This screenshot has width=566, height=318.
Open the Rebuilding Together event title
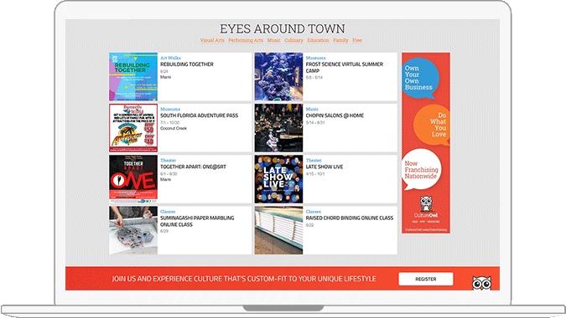pos(187,64)
